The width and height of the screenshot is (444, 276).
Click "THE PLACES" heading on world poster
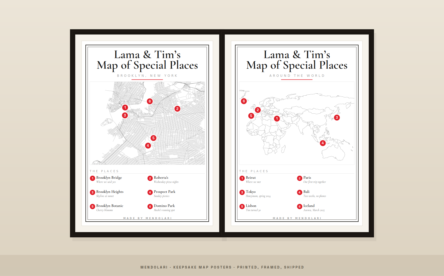tap(254, 171)
